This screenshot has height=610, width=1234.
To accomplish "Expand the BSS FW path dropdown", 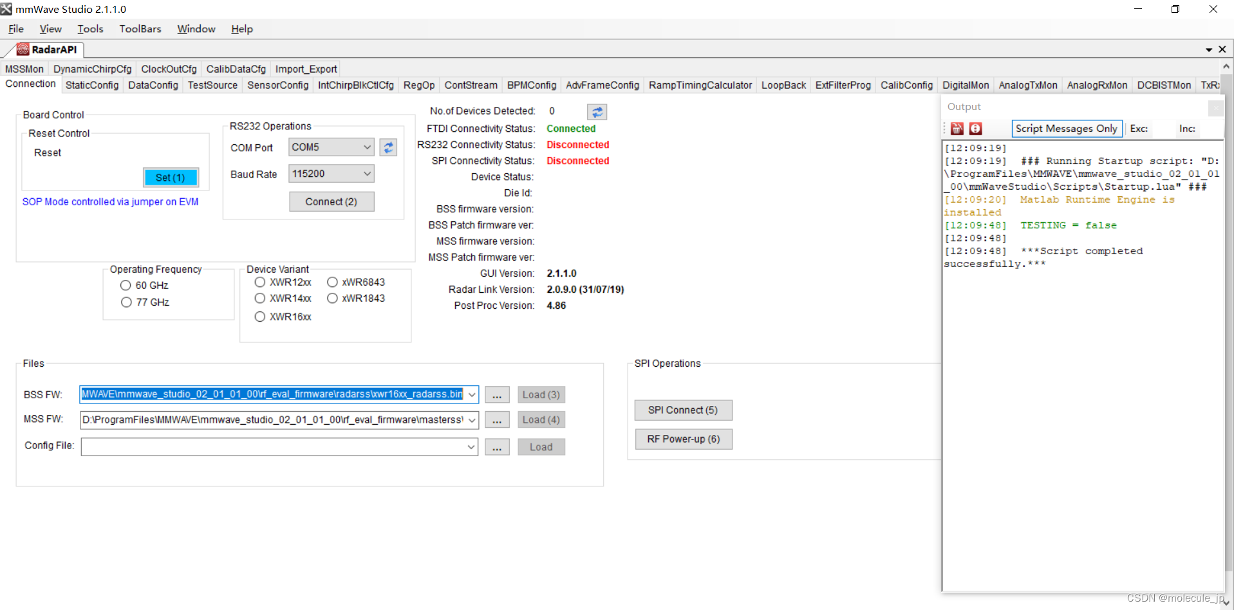I will coord(472,394).
